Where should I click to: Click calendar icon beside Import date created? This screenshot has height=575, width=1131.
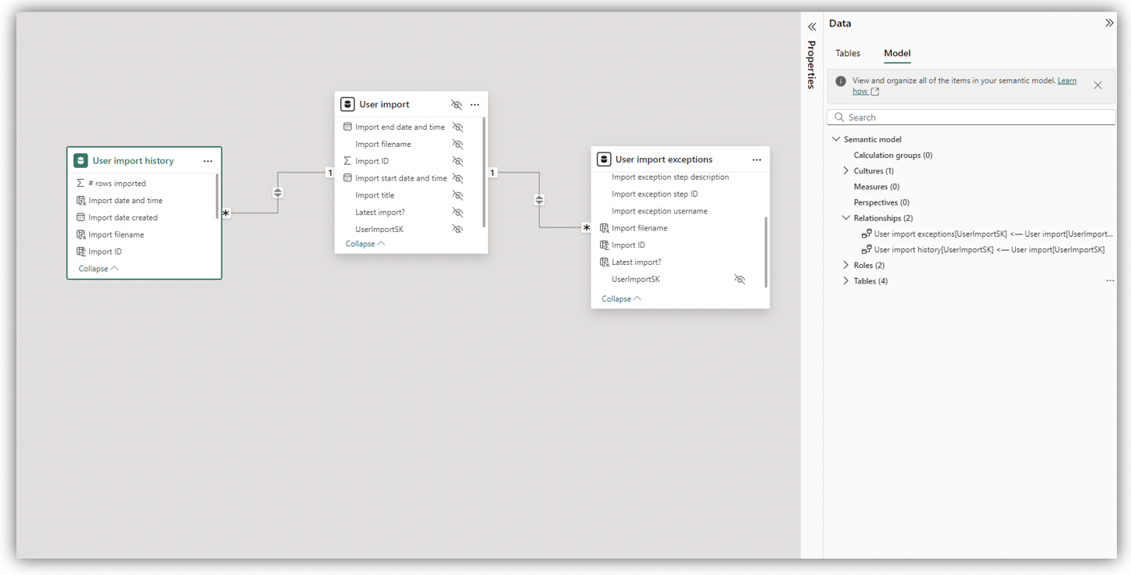point(81,217)
